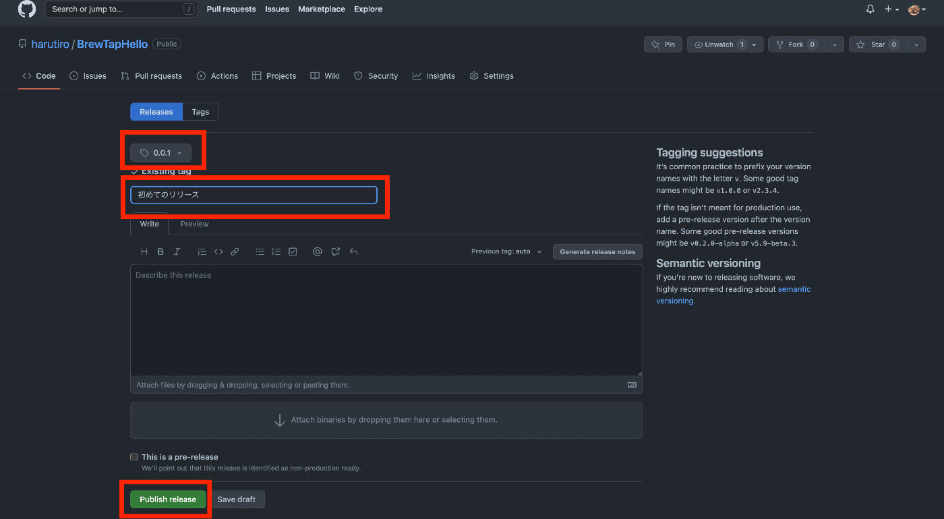Click Generate release notes
Viewport: 944px width, 519px height.
point(597,251)
